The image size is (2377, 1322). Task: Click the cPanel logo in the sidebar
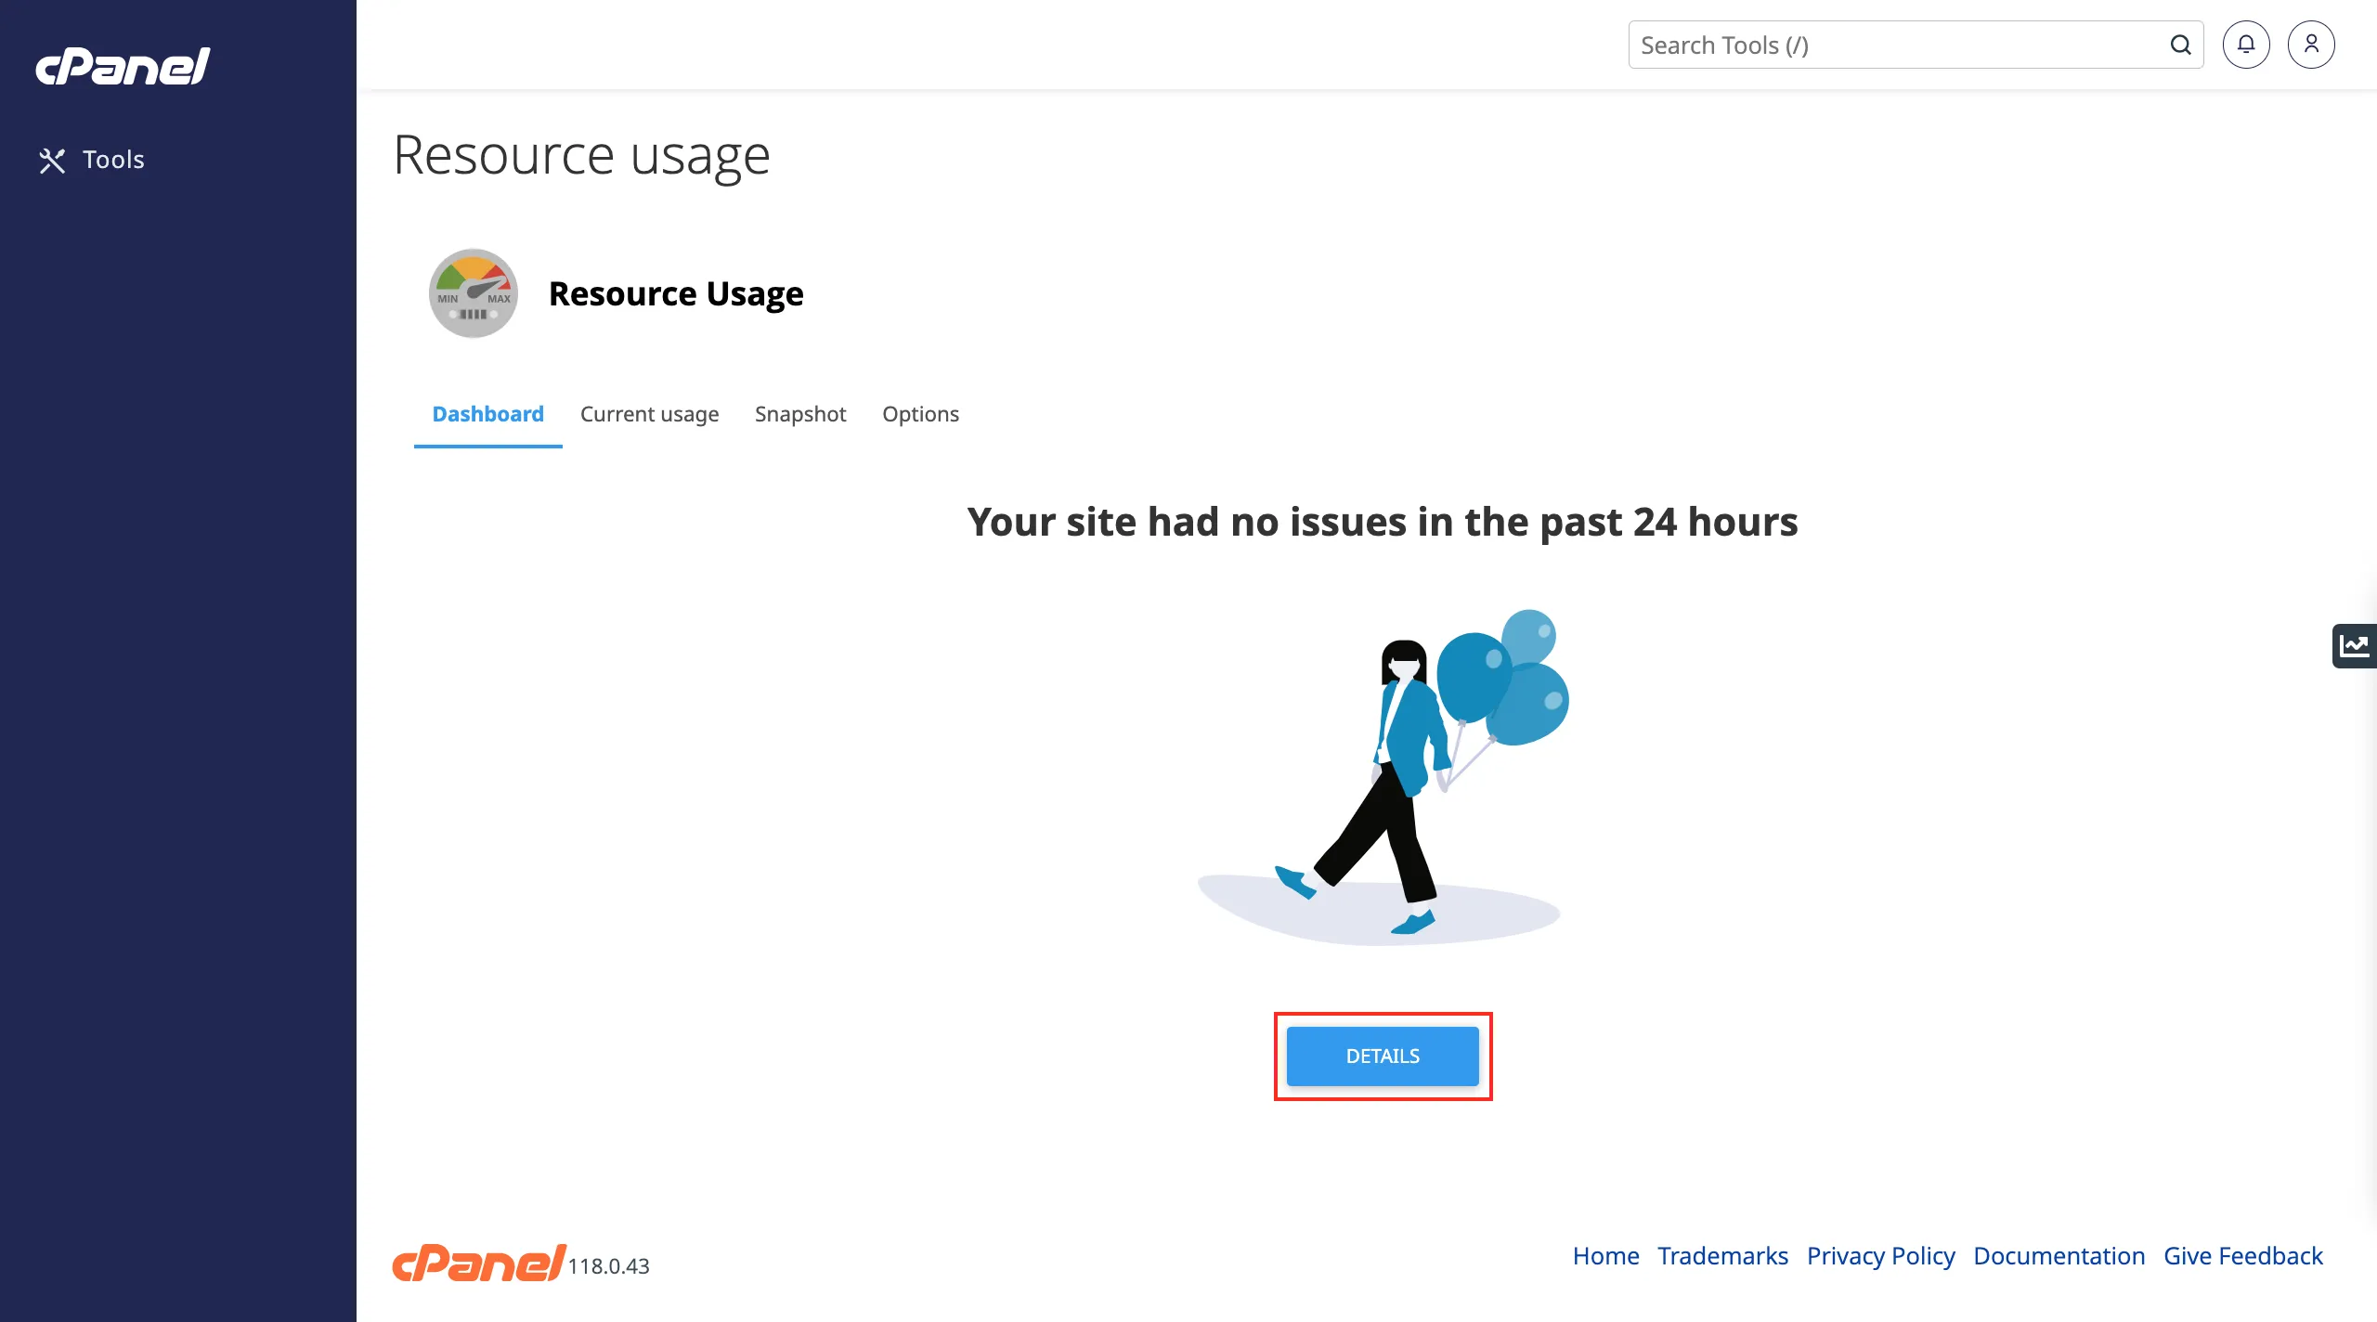(123, 67)
